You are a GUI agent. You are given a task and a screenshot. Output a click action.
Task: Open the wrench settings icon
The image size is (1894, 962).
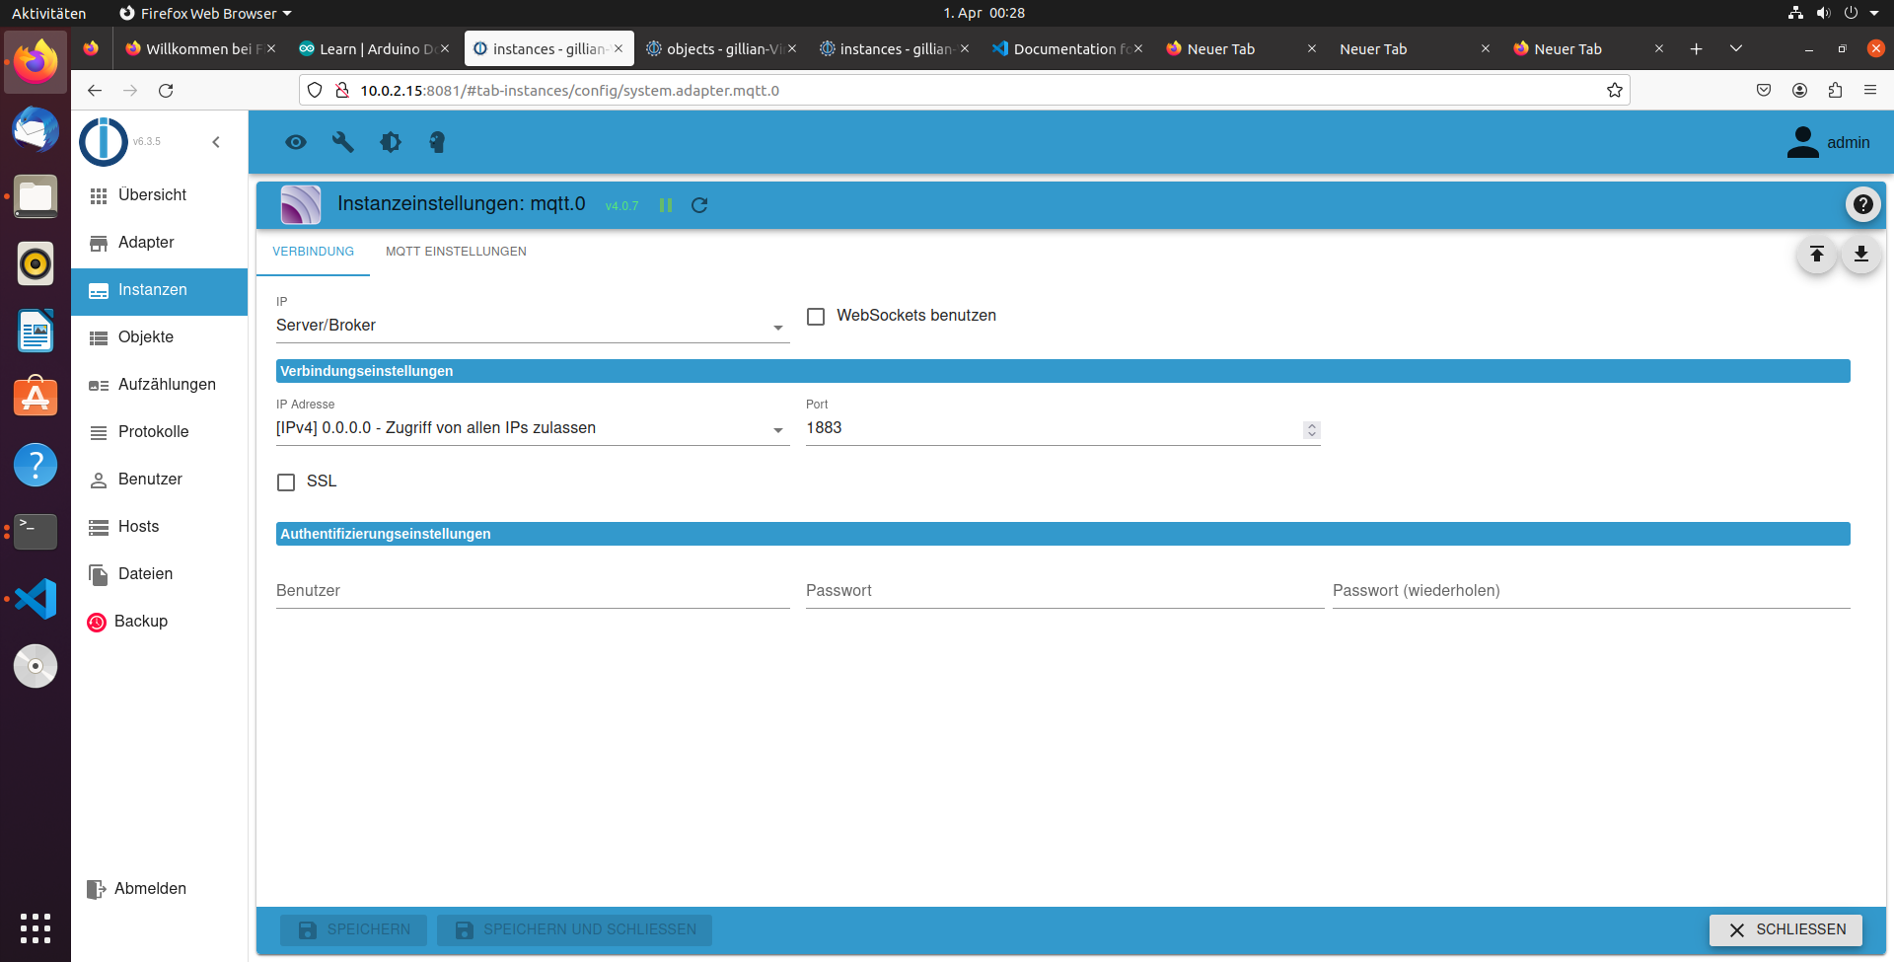coord(342,142)
